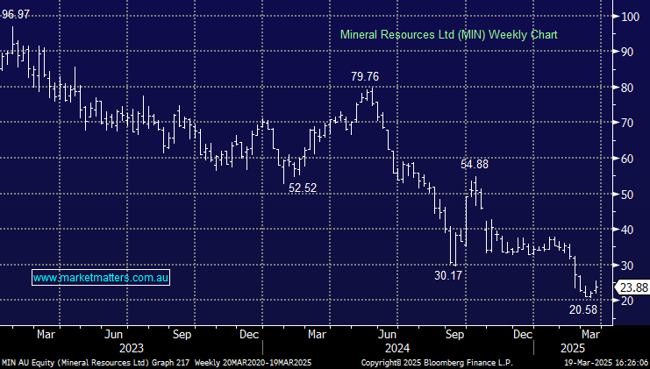Image resolution: width=650 pixels, height=369 pixels.
Task: Click the 19-Mar-2025 16:26:06 timestamp
Action: point(607,363)
